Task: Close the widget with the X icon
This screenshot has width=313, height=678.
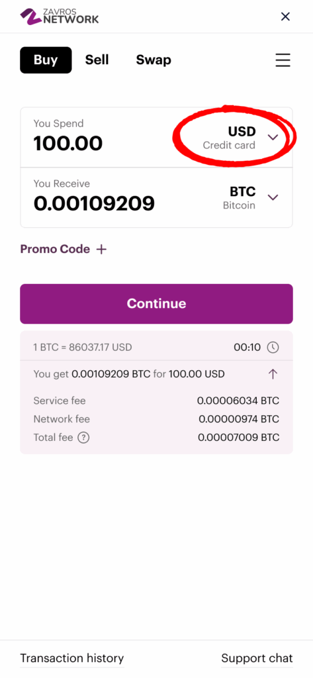Action: [x=285, y=17]
